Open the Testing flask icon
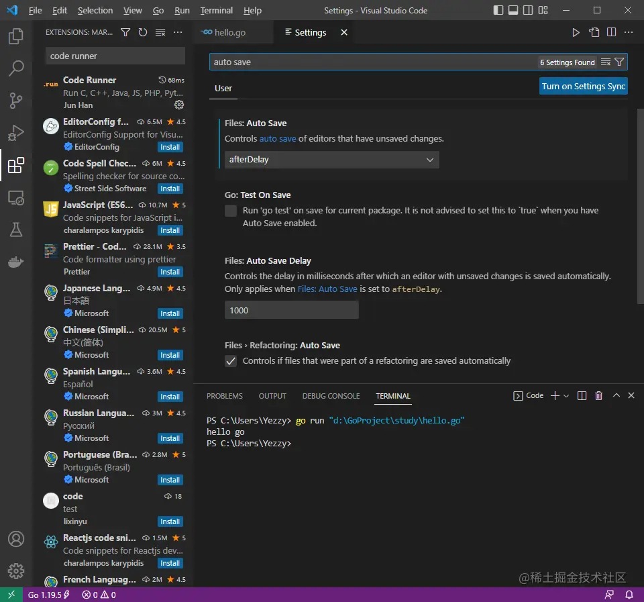Viewport: 644px width, 602px height. pos(16,230)
